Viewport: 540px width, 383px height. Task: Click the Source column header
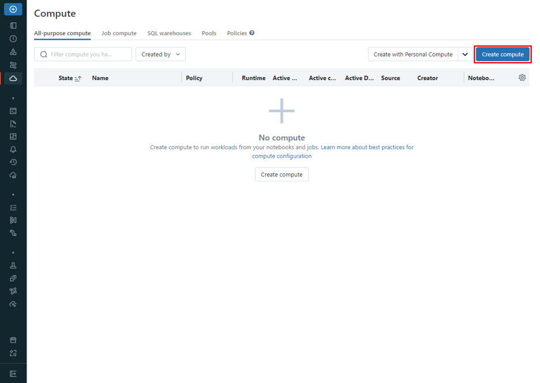coord(391,78)
